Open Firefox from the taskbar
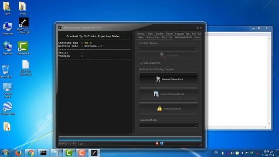 pyautogui.click(x=18, y=153)
